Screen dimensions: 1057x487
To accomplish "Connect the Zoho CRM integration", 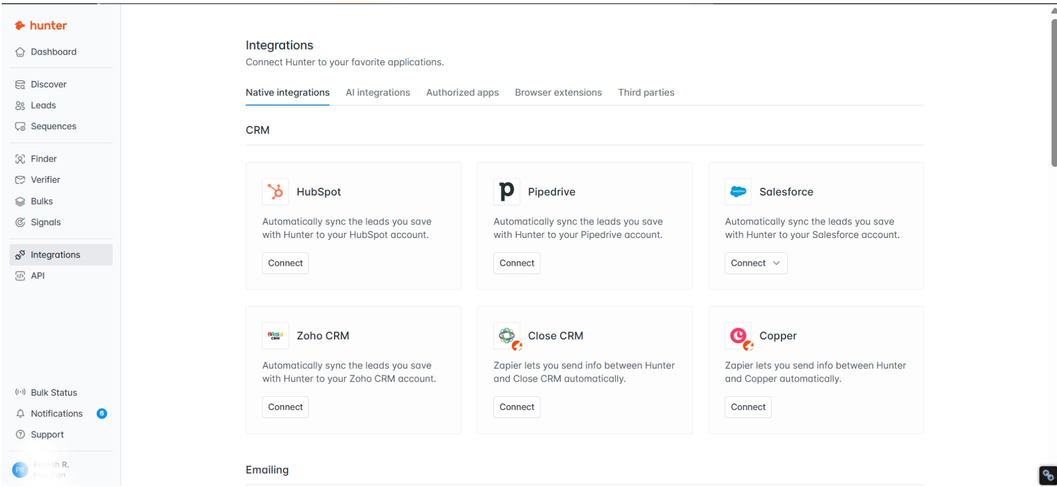I will 285,407.
